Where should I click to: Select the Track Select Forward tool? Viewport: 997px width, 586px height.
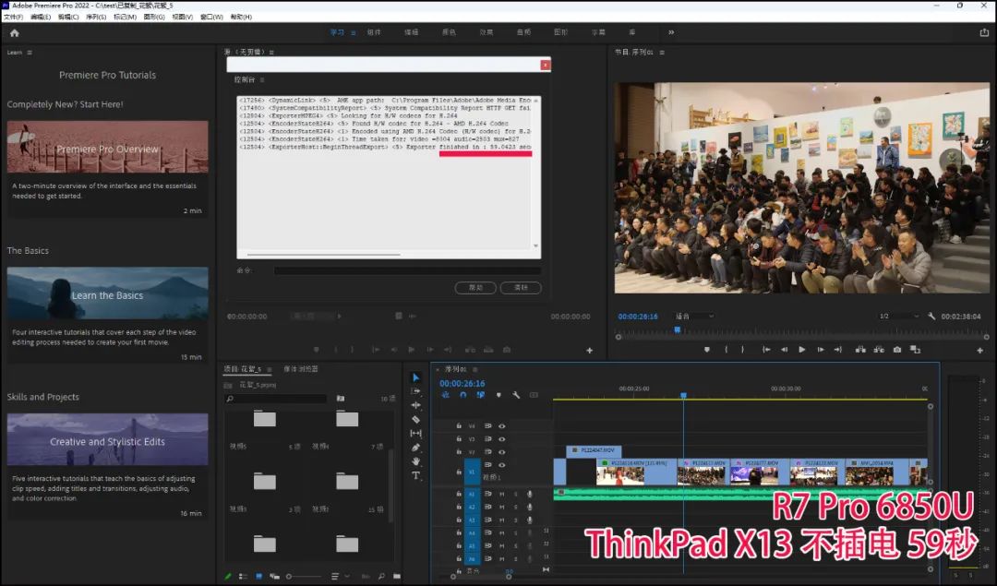(416, 390)
